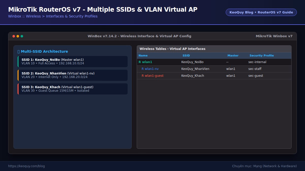Click the sec-staff security profile cell
Screen dimensions: 305x171
[x=255, y=69]
